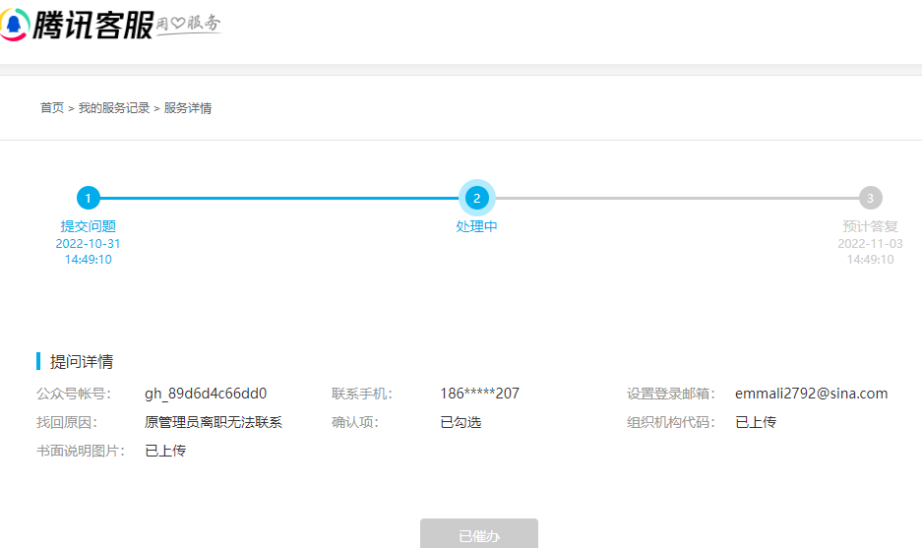Click phone number 186*****207
Image resolution: width=922 pixels, height=548 pixels.
coord(480,394)
